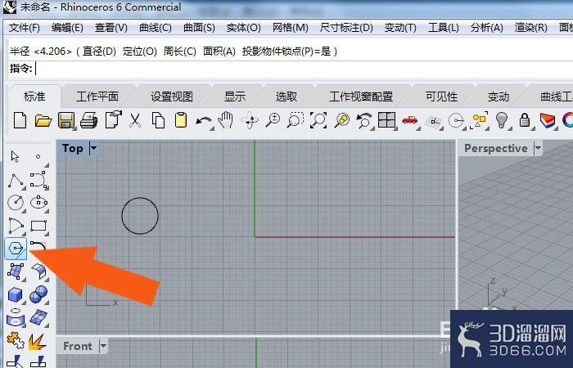This screenshot has width=573, height=368.
Task: Open the Top viewport dropdown arrow
Action: (x=93, y=148)
